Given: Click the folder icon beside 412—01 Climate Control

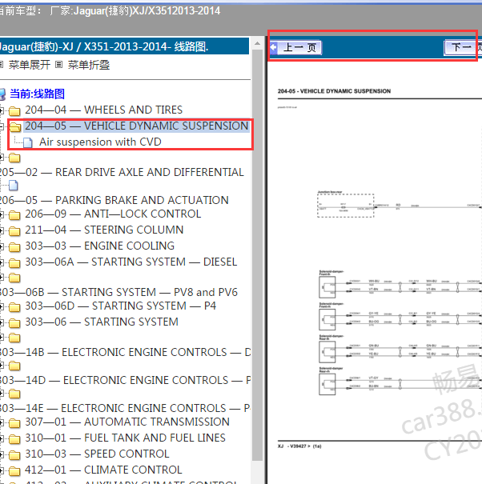Looking at the screenshot, I should click(x=14, y=471).
